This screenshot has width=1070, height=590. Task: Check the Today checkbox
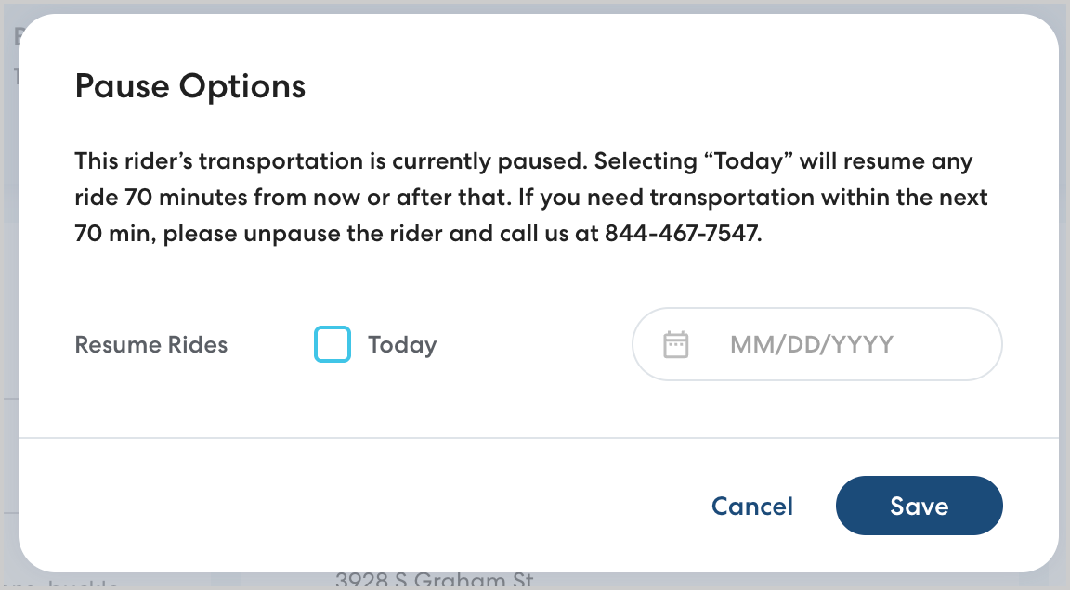tap(333, 344)
